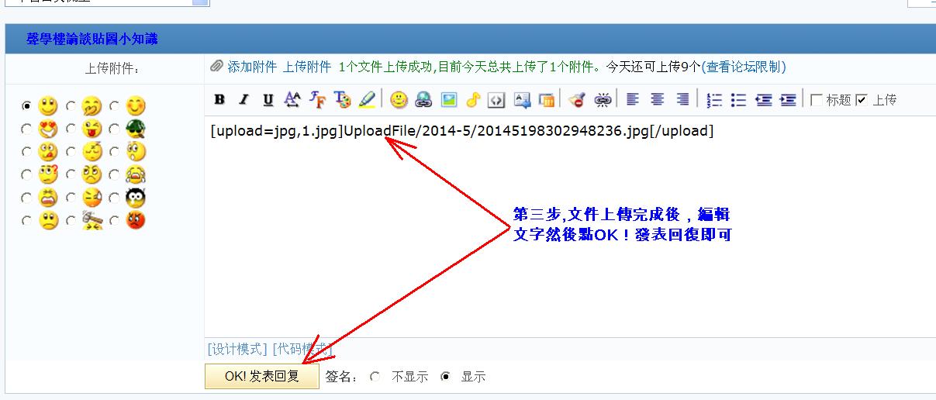This screenshot has width=936, height=400.
Task: Open the 查看论坛限制 link
Action: tap(744, 67)
